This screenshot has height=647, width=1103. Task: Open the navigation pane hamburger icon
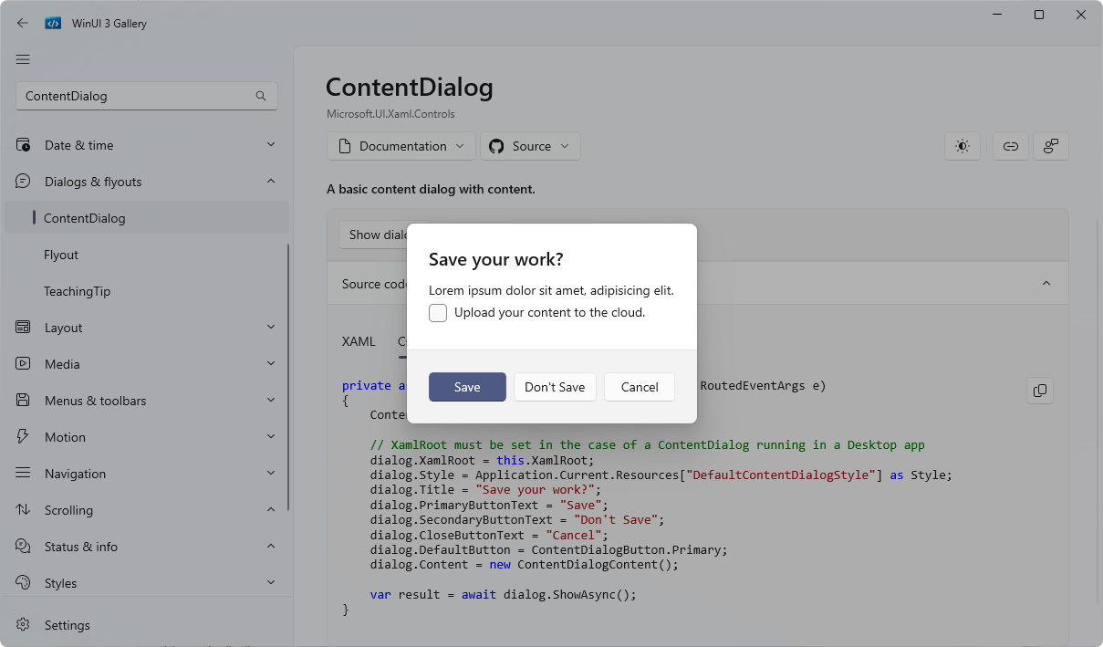pos(23,59)
